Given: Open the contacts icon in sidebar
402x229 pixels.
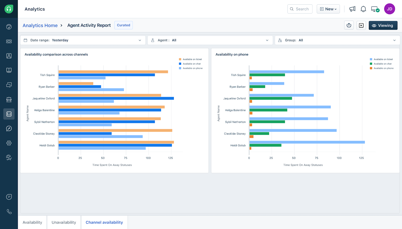Looking at the screenshot, I should click(x=9, y=56).
